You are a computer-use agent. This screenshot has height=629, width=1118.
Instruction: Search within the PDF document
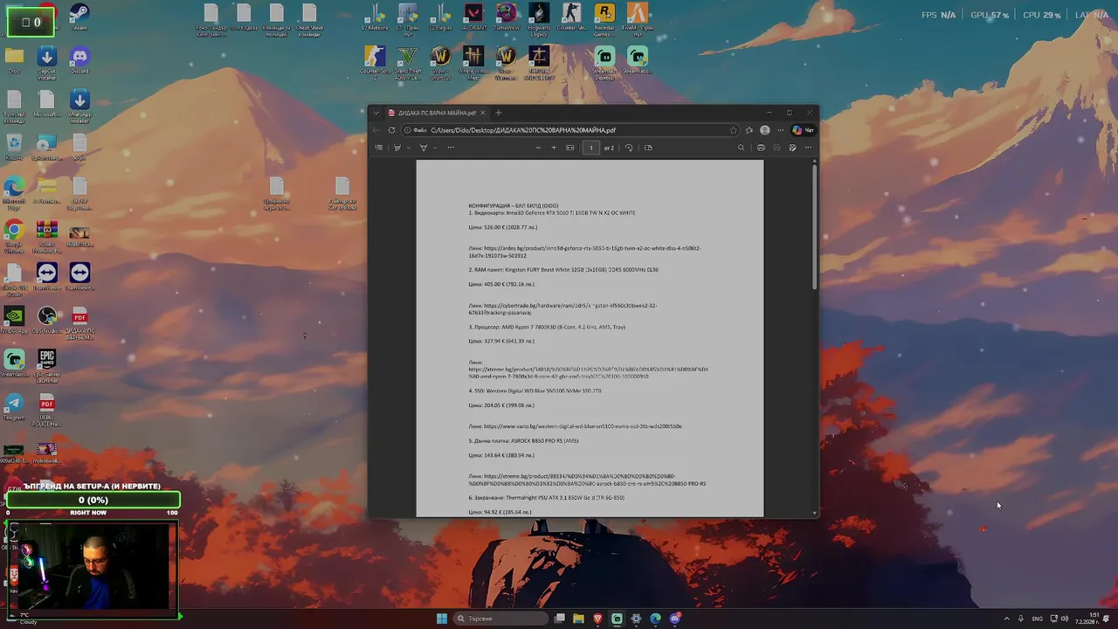pos(741,148)
